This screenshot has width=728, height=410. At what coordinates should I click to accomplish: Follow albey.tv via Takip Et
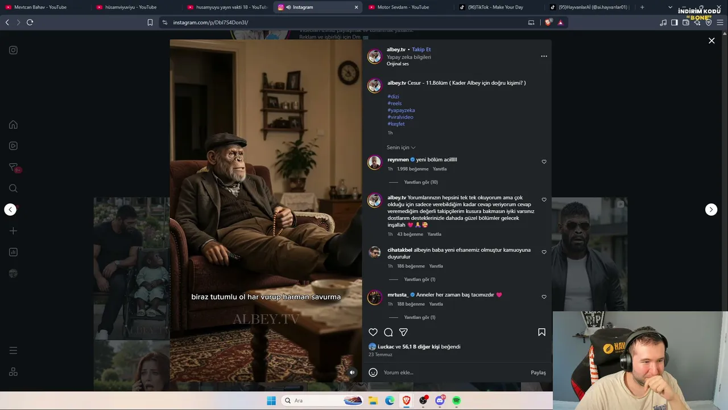click(421, 50)
